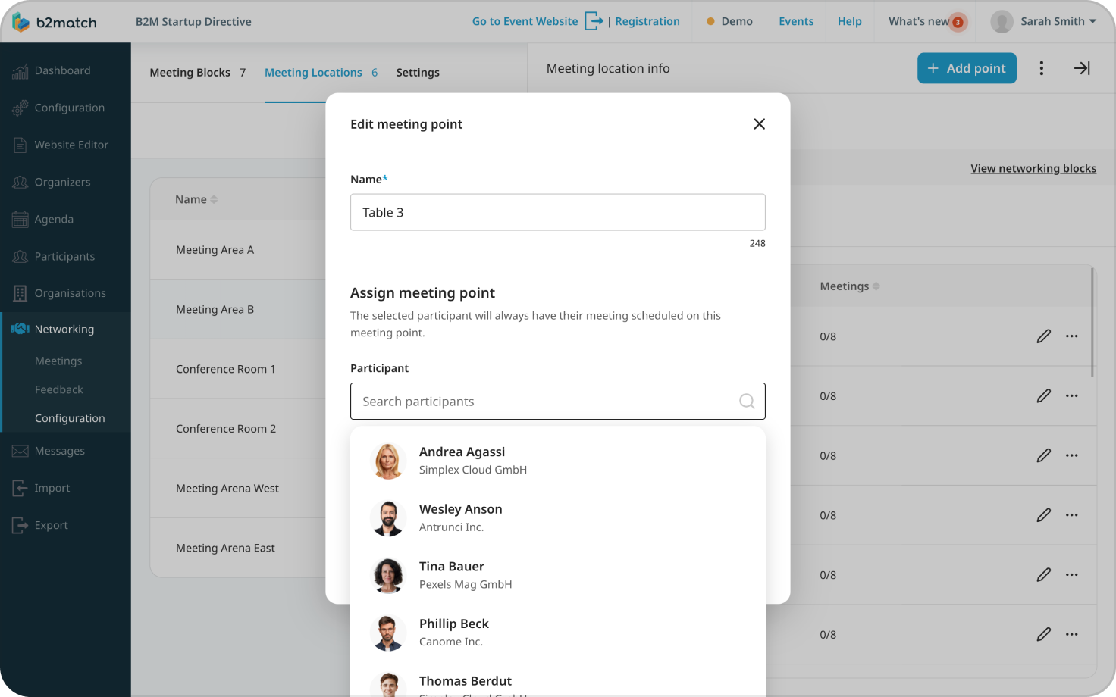Edit the last visible 0/8 row pencil
This screenshot has height=697, width=1116.
coord(1044,634)
